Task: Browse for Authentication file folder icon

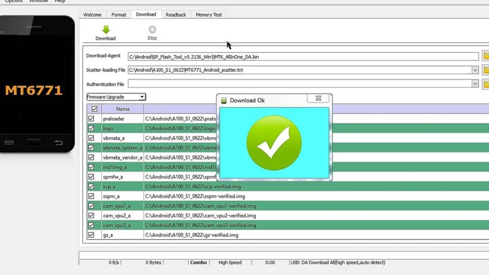Action: point(486,84)
